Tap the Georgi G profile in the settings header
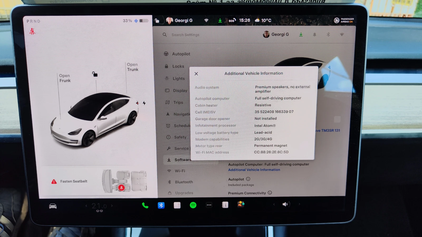 (x=276, y=34)
